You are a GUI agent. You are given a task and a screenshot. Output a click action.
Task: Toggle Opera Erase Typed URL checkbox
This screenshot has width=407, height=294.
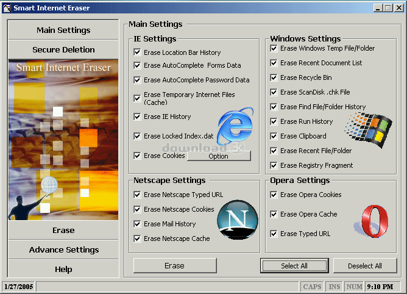274,234
